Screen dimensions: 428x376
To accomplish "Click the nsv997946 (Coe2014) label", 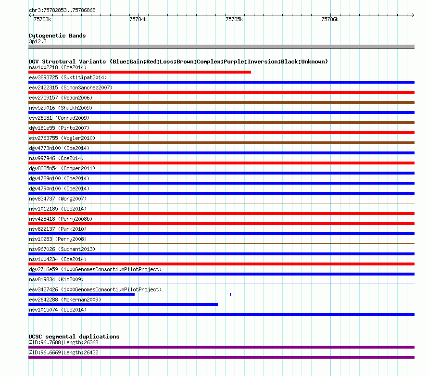I will pyautogui.click(x=56, y=158).
